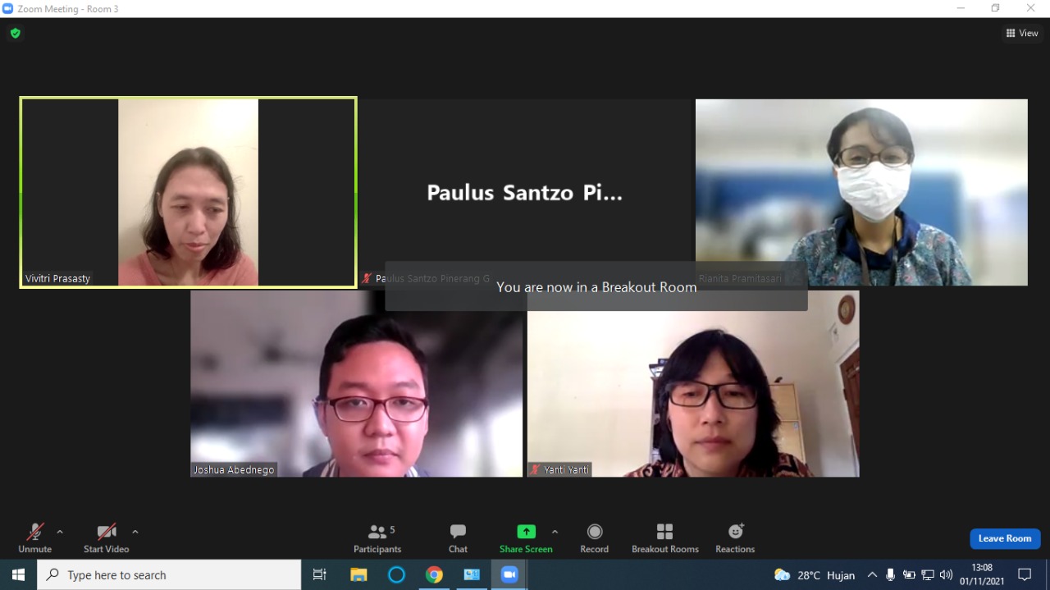Expand Share Screen options arrow
Image resolution: width=1050 pixels, height=590 pixels.
point(555,532)
